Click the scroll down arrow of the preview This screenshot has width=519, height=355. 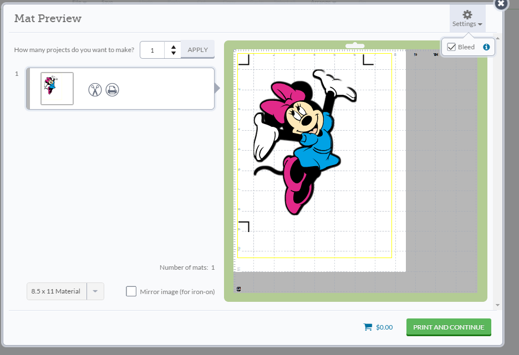tap(497, 305)
